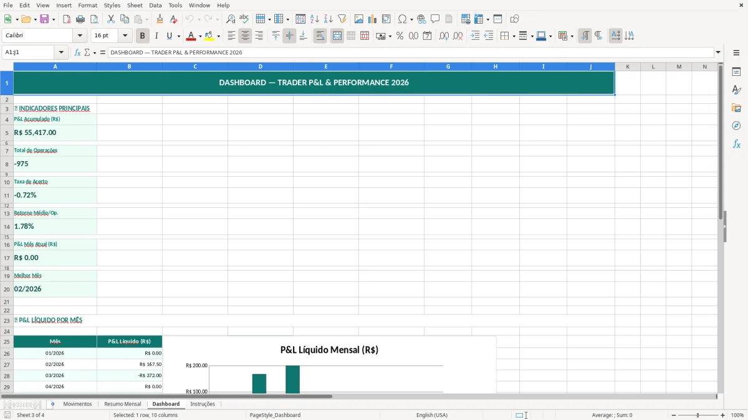
Task: Select row 5 header
Action: click(x=7, y=133)
